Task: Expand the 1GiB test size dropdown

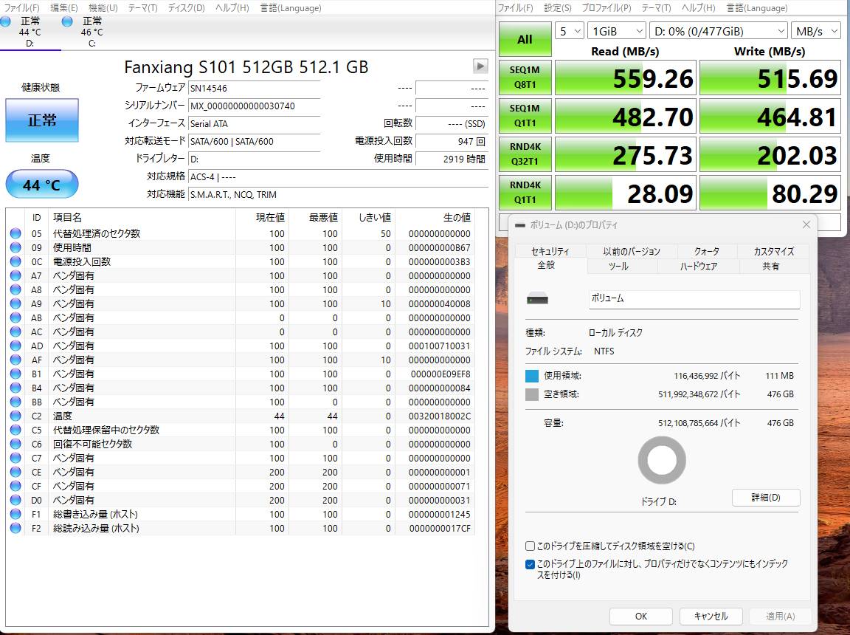Action: [616, 31]
